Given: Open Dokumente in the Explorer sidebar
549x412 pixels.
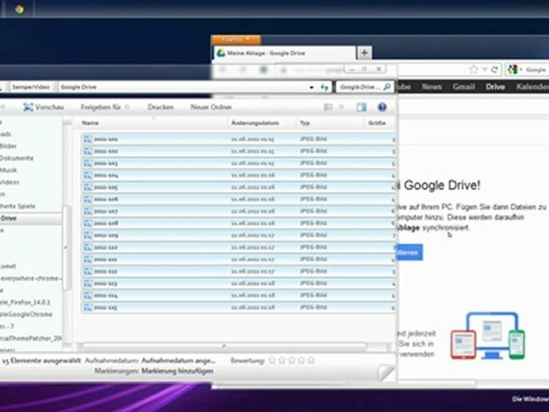Looking at the screenshot, I should (17, 159).
